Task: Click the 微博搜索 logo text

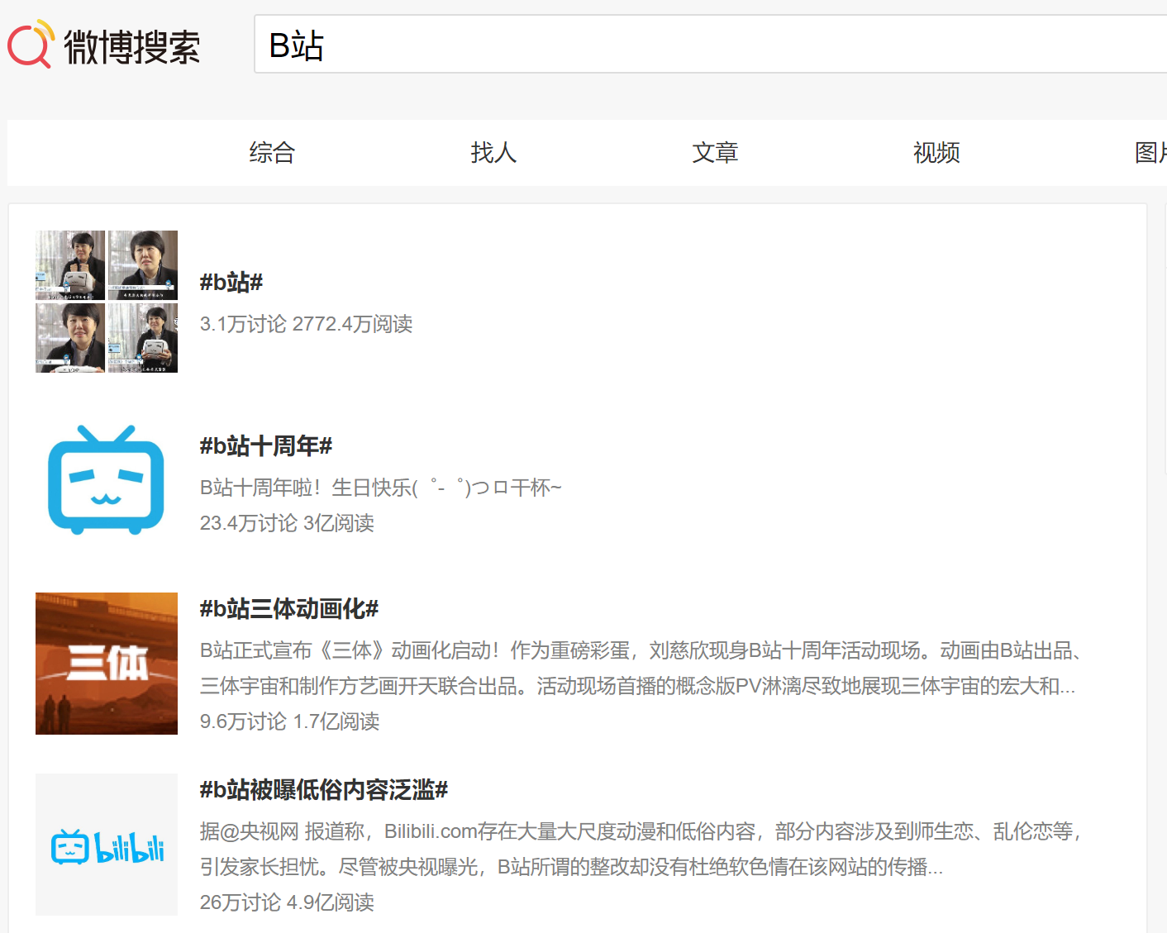Action: pyautogui.click(x=132, y=47)
